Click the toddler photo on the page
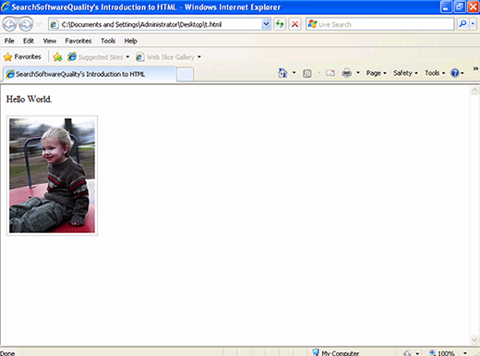This screenshot has width=480, height=356. (52, 176)
